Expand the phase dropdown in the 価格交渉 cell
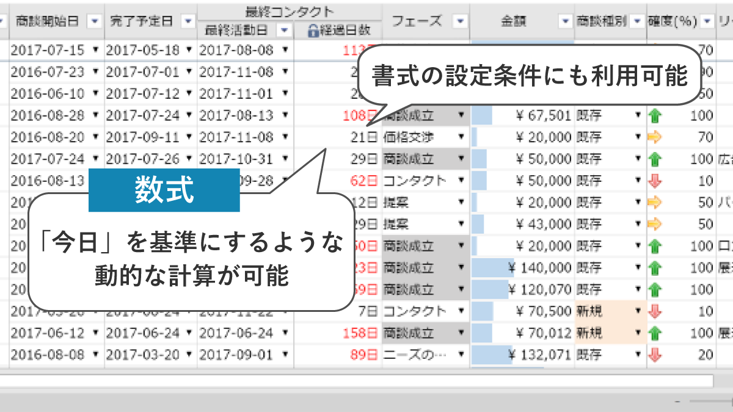 point(461,137)
